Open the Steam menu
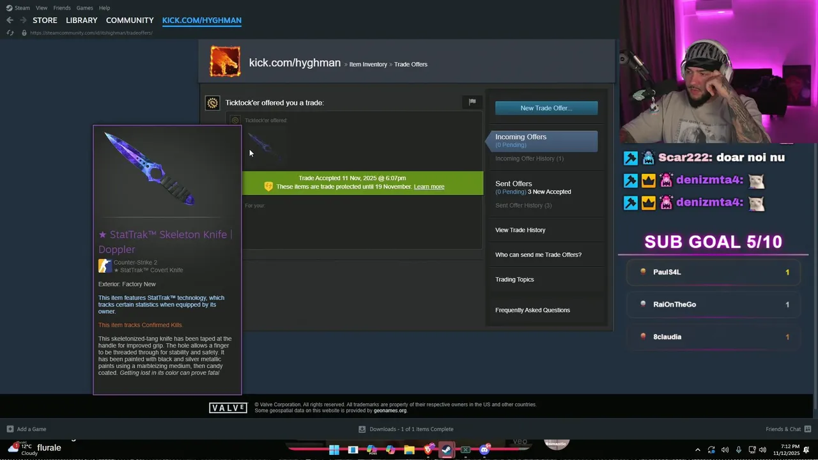This screenshot has height=460, width=818. [18, 8]
